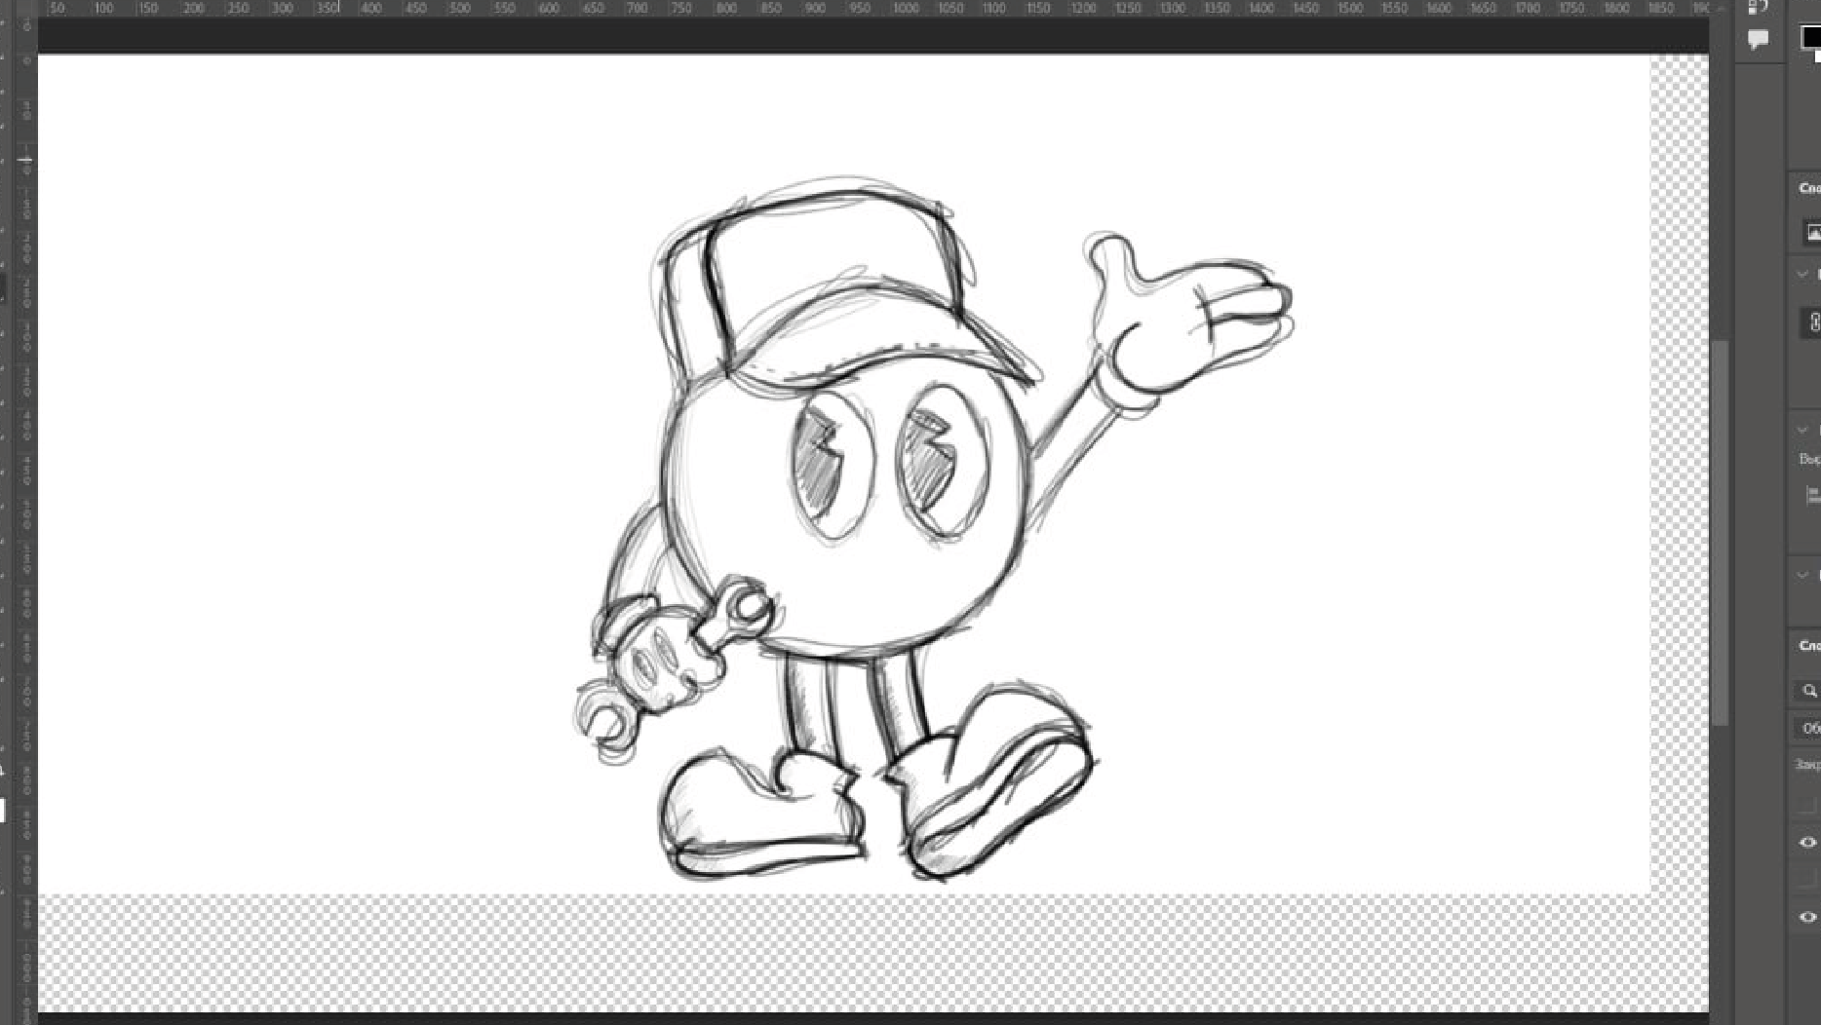Open the panel icon above the Comments bubble
1821x1025 pixels.
[1758, 7]
